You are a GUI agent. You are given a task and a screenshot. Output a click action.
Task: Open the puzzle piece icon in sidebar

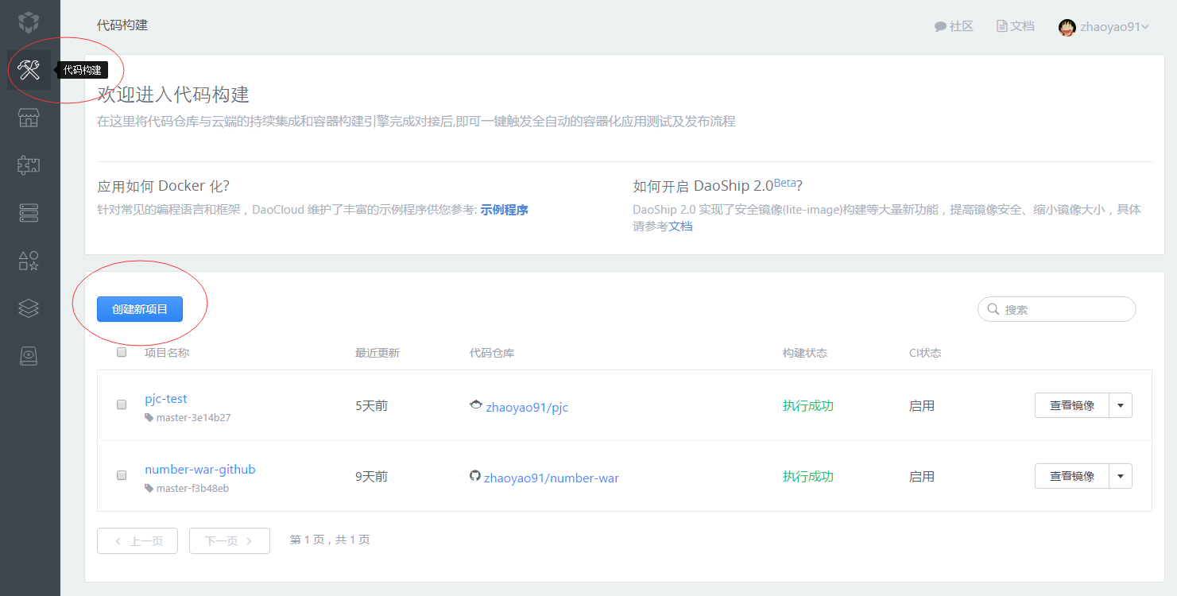(x=29, y=165)
